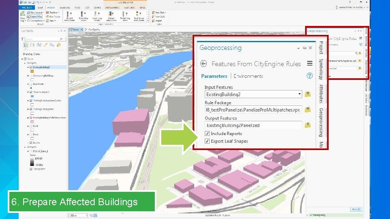The width and height of the screenshot is (390, 219).
Task: Click the New Style icon
Action: tap(158, 17)
